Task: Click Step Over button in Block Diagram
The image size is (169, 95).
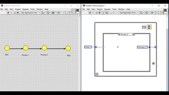Action: point(114,13)
